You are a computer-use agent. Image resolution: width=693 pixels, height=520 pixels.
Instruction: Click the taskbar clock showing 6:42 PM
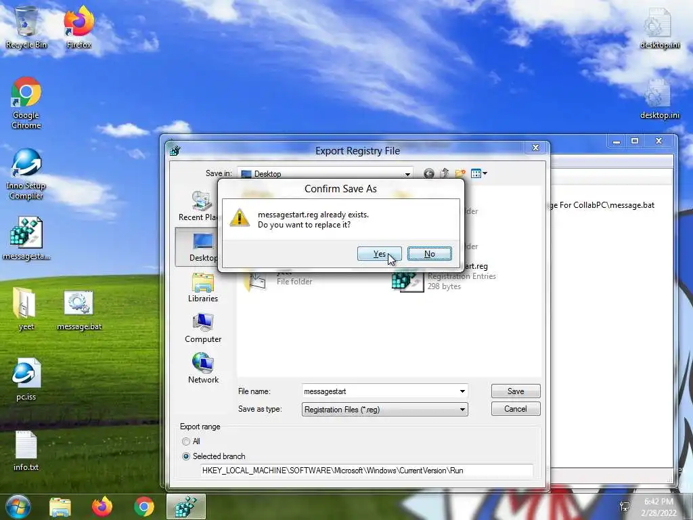[658, 506]
